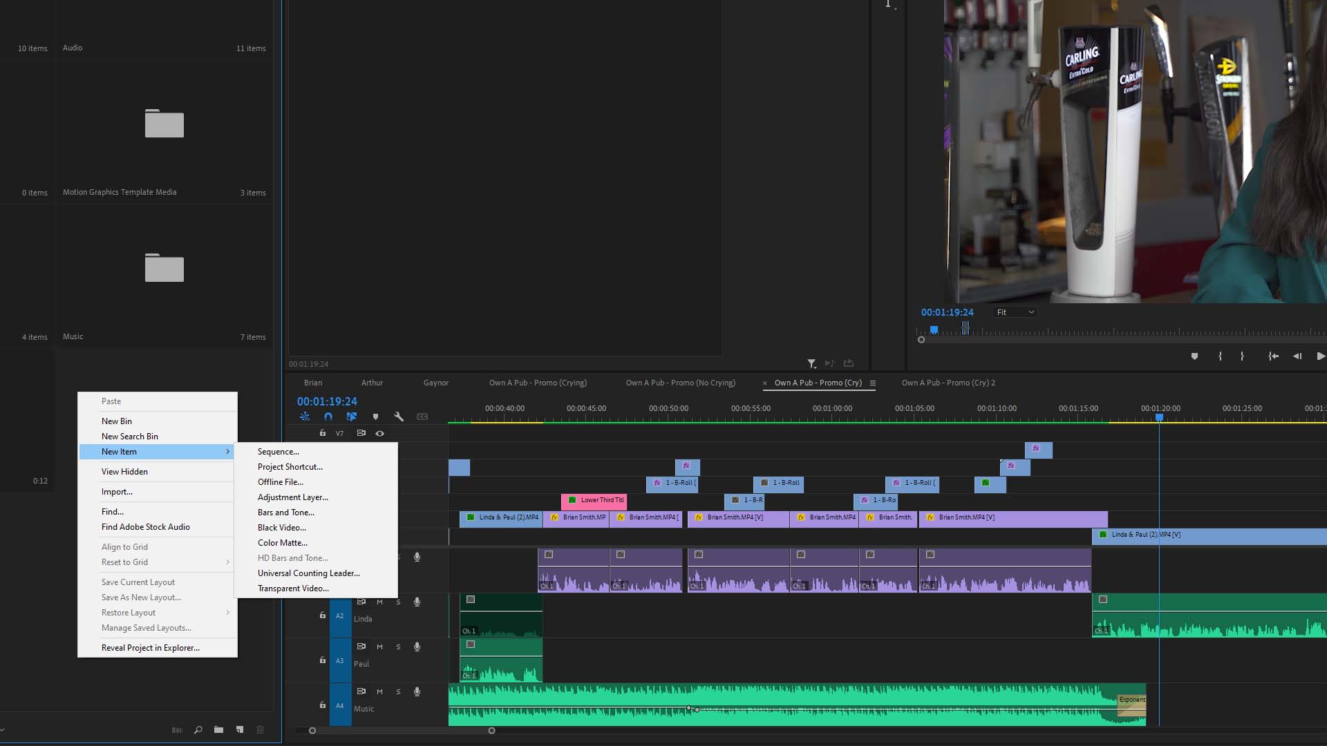Open the Fit zoom level dropdown
Viewport: 1327px width, 746px height.
click(1014, 312)
